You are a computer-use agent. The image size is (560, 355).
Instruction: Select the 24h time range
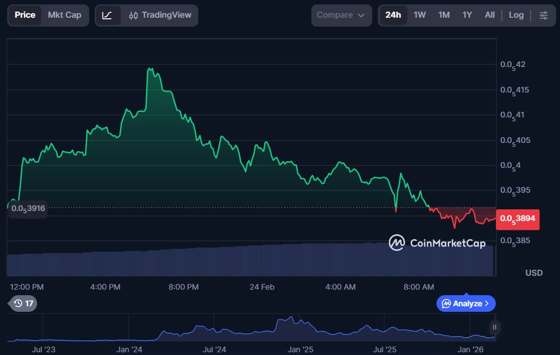[x=393, y=16]
